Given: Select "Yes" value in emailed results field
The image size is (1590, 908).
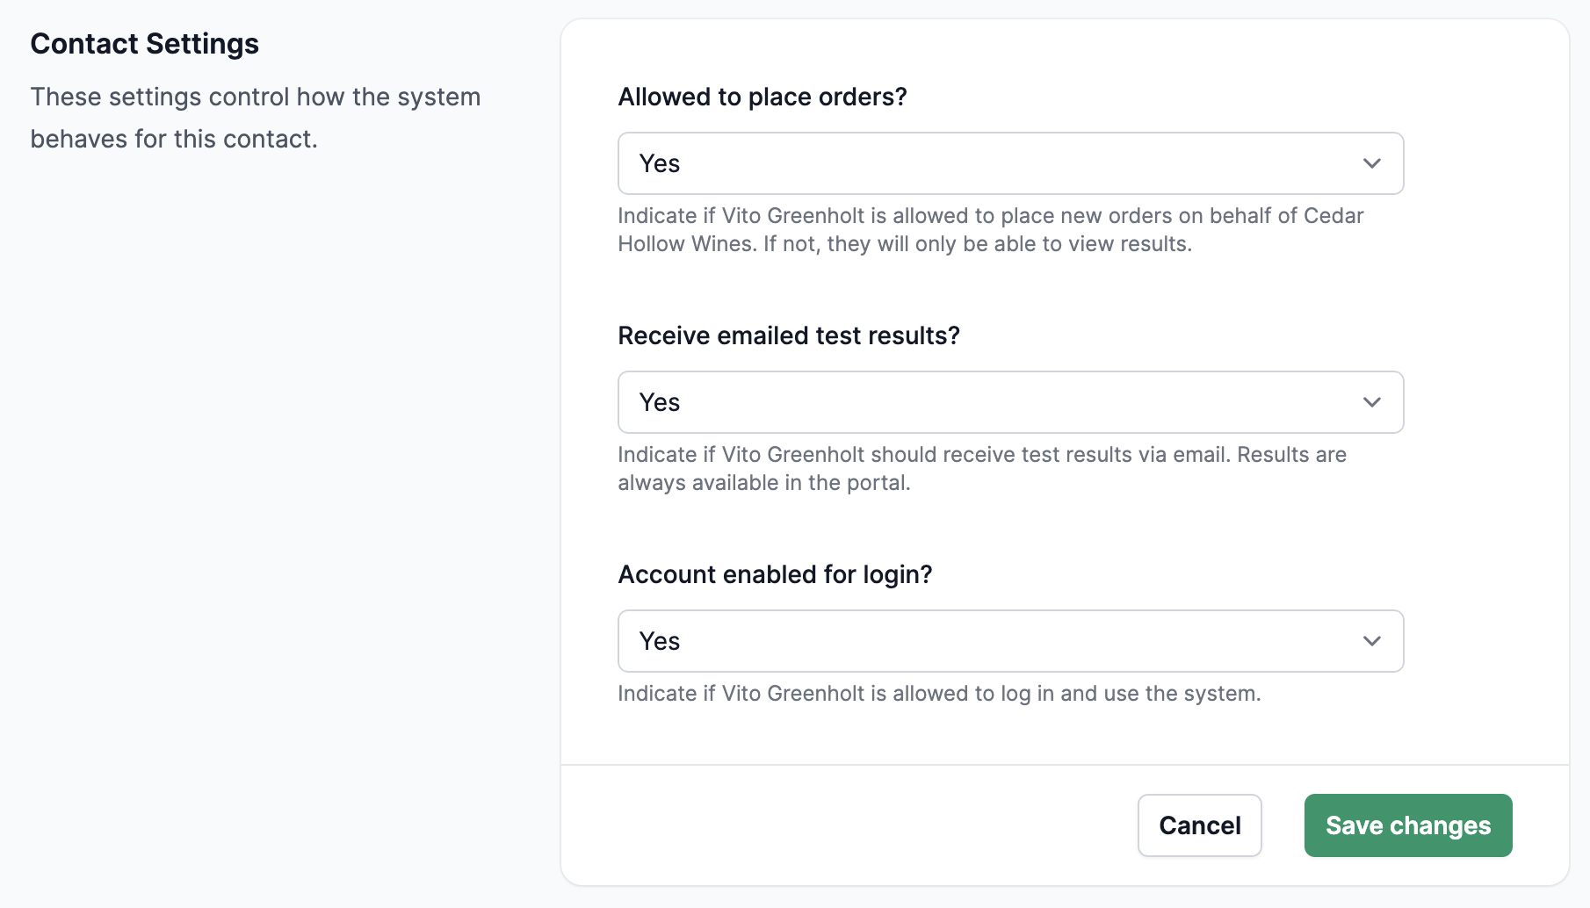Looking at the screenshot, I should [660, 402].
